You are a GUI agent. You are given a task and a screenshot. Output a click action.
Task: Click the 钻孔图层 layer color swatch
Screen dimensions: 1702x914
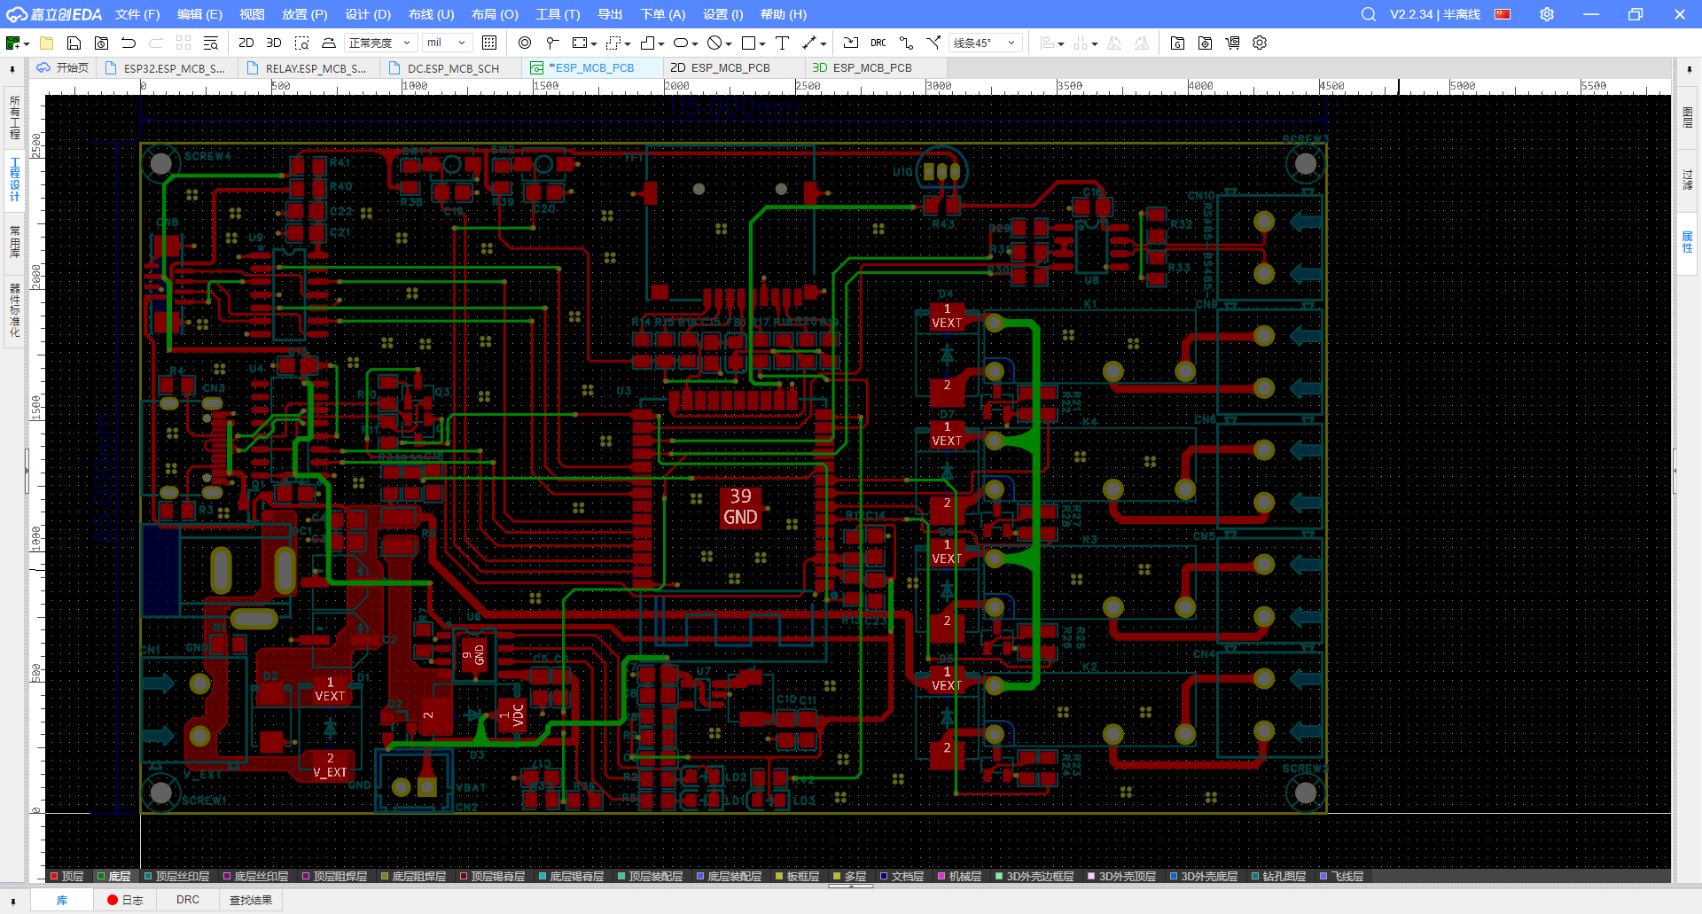tap(1255, 876)
